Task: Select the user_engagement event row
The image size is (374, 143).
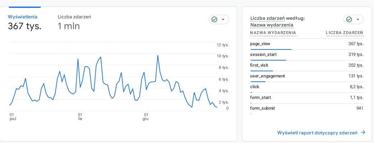Action: tap(307, 76)
